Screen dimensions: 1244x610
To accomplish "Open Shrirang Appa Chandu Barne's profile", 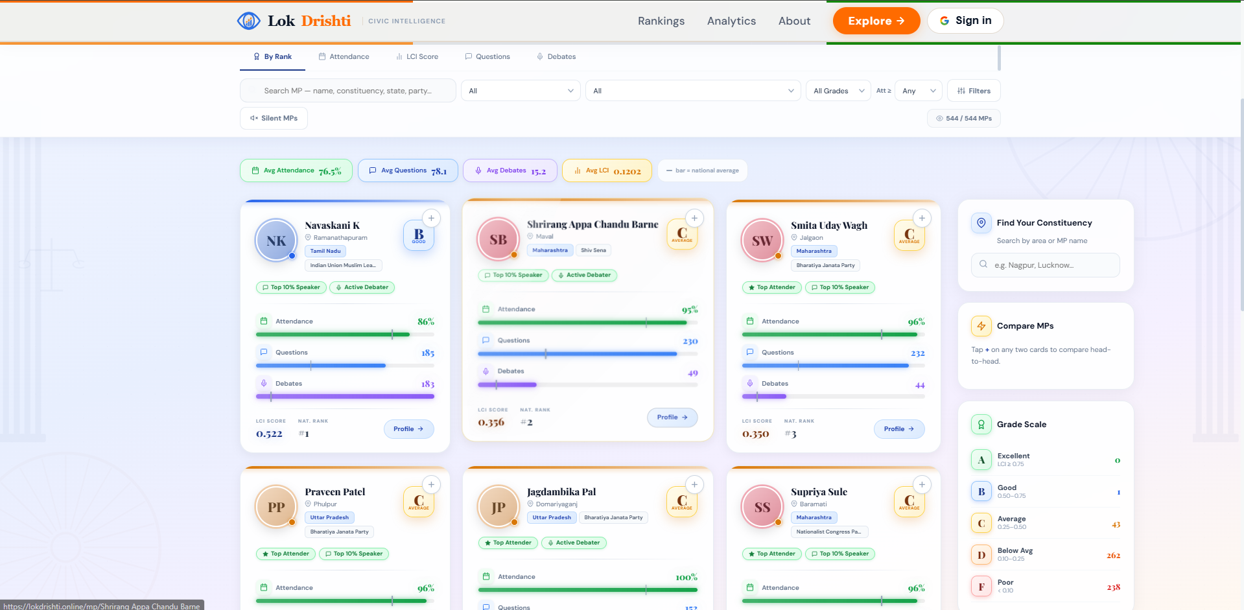I will click(x=672, y=417).
